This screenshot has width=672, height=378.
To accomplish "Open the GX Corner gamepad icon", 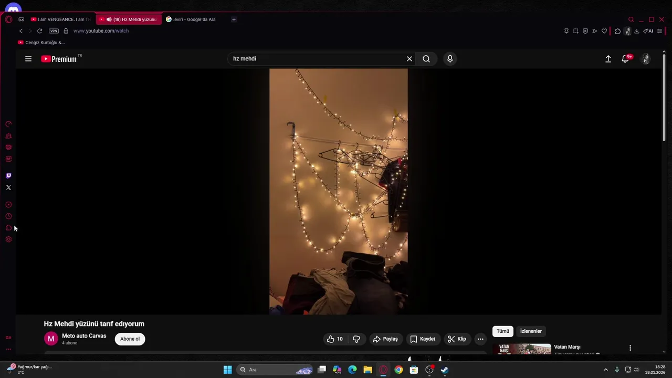I will pyautogui.click(x=21, y=19).
